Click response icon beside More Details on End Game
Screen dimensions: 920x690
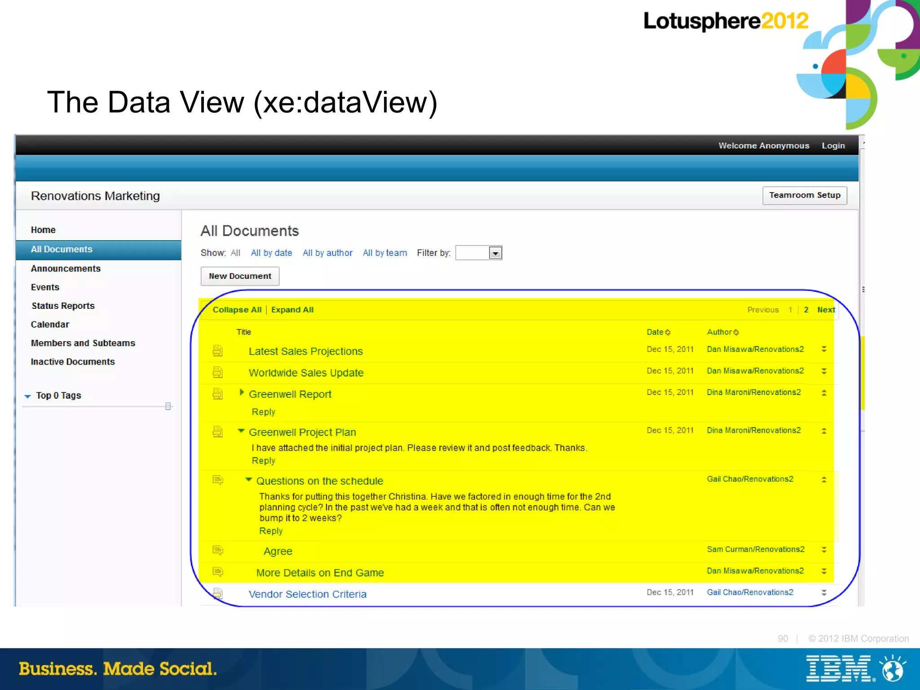pos(218,572)
